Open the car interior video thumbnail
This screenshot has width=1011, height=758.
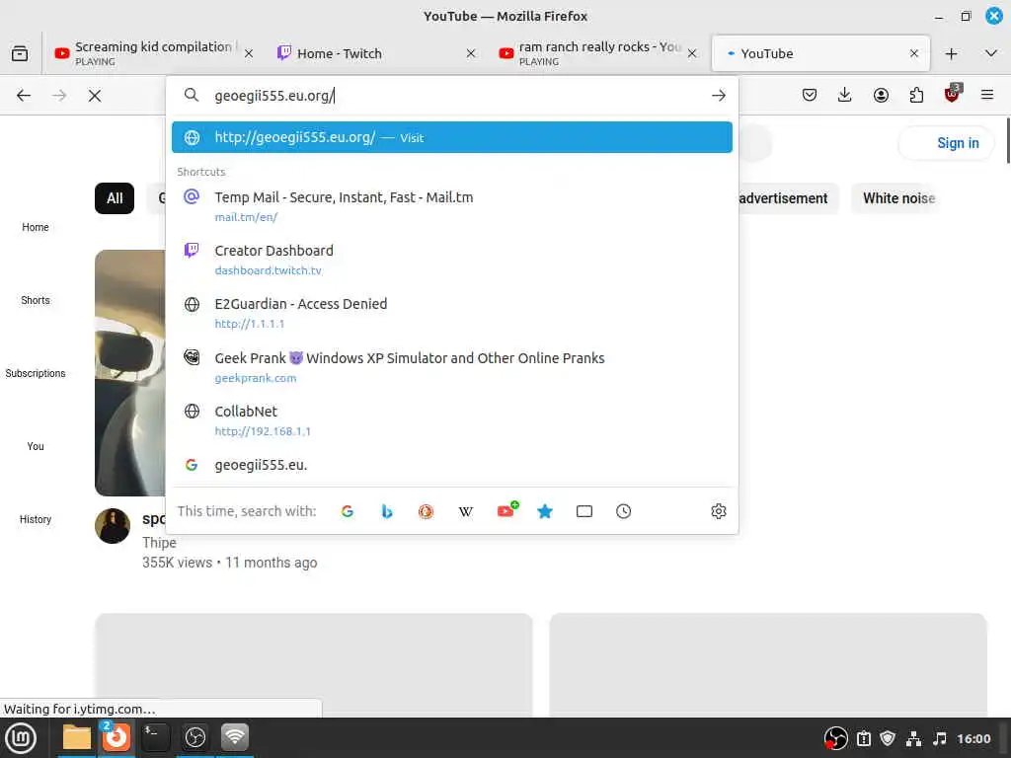[x=130, y=372]
